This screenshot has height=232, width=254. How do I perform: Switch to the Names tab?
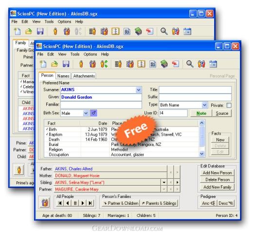click(x=63, y=76)
